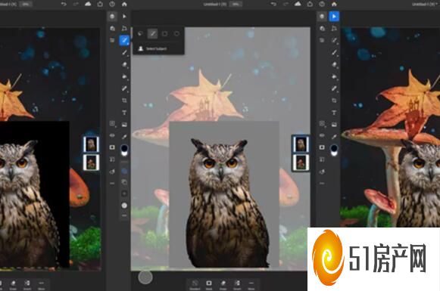Select the blue highlighted Move tool
This screenshot has height=291, width=440.
(x=334, y=17)
